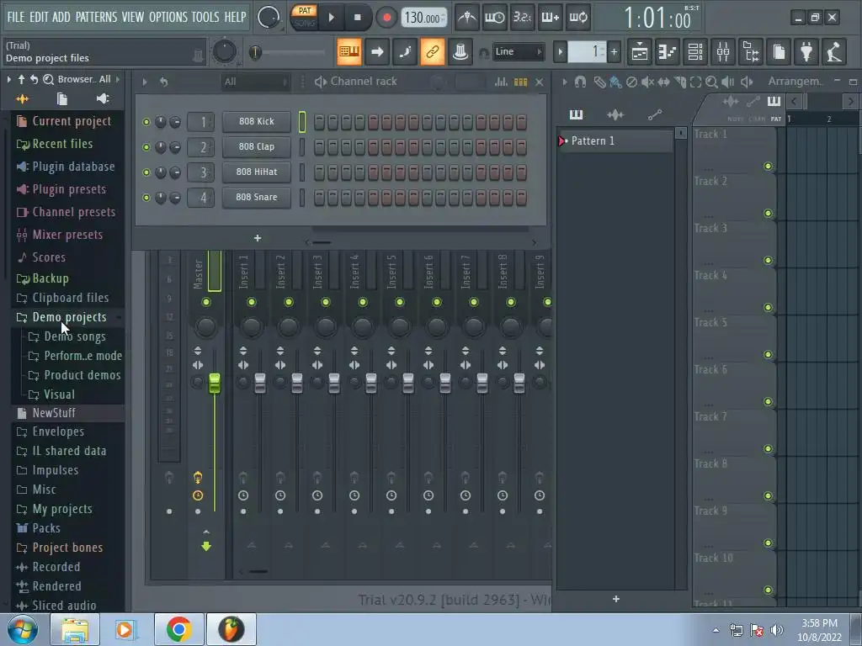The height and width of the screenshot is (646, 862).
Task: Expand the Demo songs subfolder
Action: [74, 336]
